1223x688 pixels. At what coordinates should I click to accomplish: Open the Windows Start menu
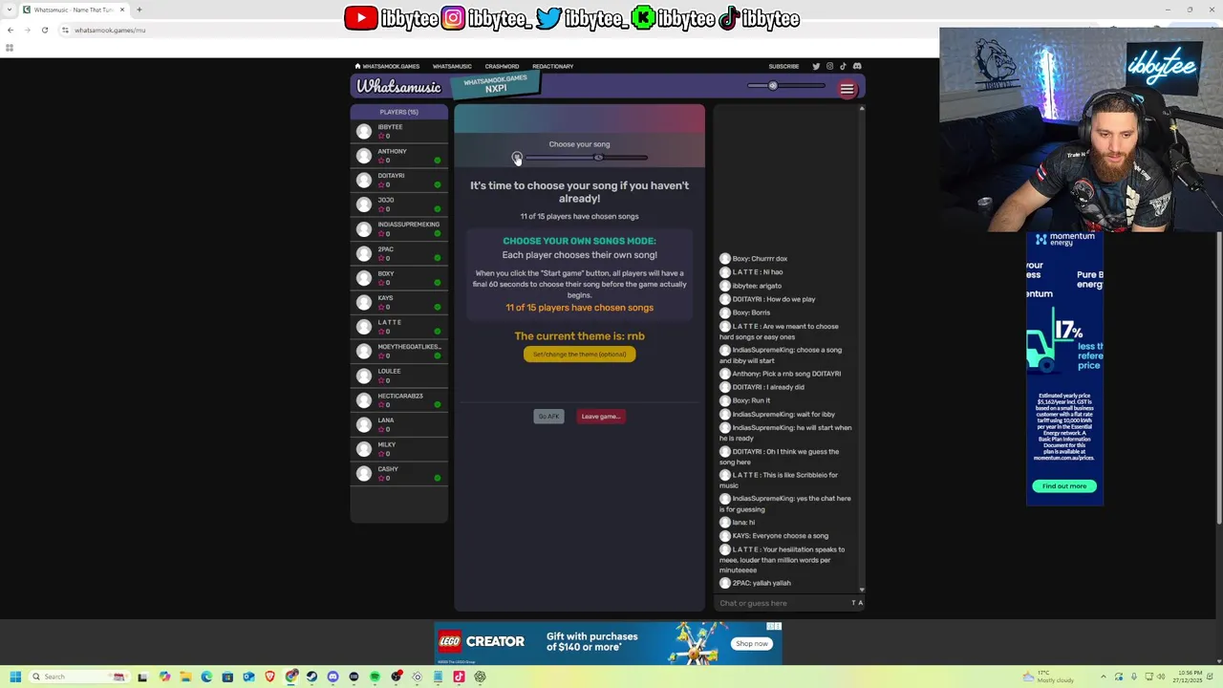pos(15,677)
